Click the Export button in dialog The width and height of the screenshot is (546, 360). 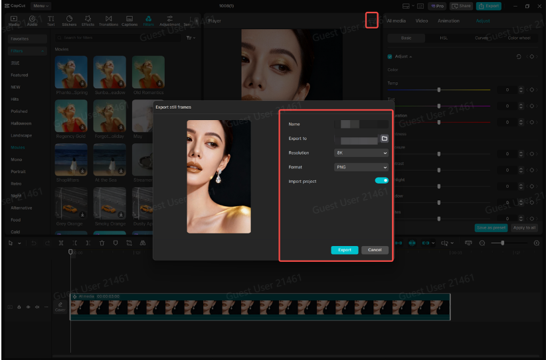click(345, 250)
